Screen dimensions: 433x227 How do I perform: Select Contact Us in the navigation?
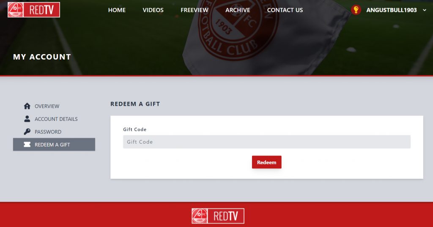click(x=285, y=10)
